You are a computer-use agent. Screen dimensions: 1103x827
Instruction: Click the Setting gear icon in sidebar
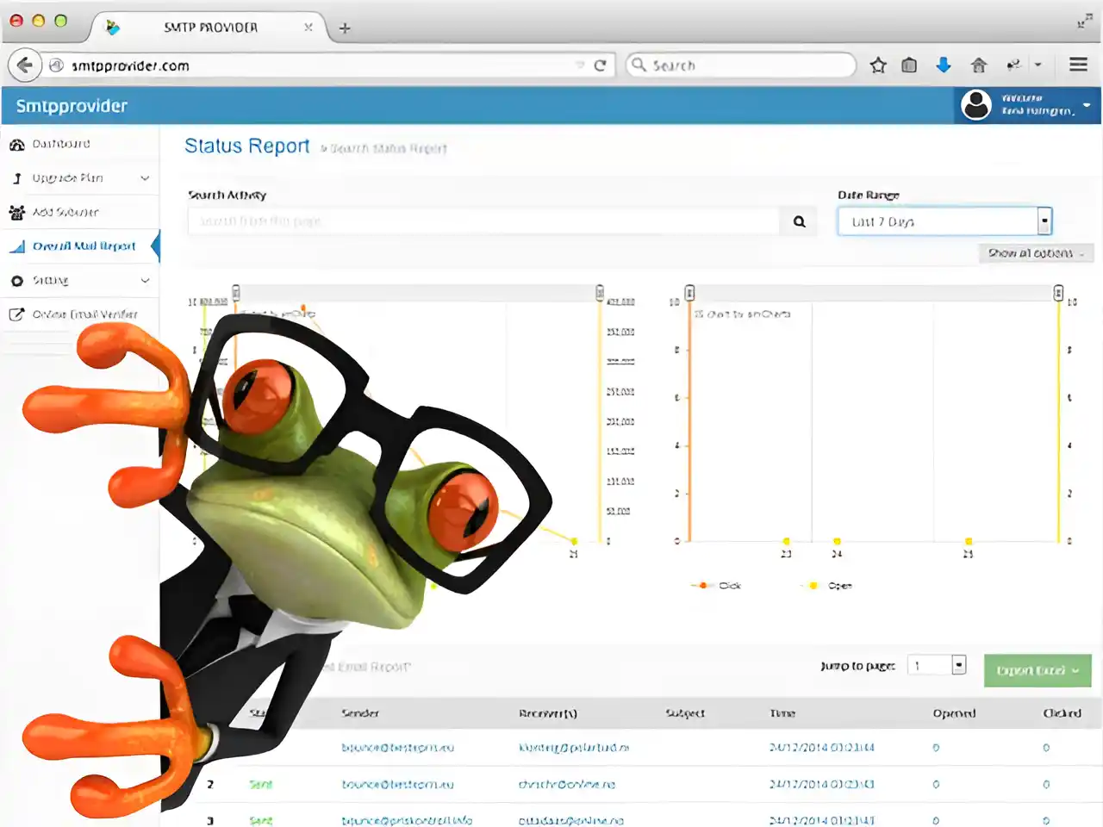[x=17, y=281]
